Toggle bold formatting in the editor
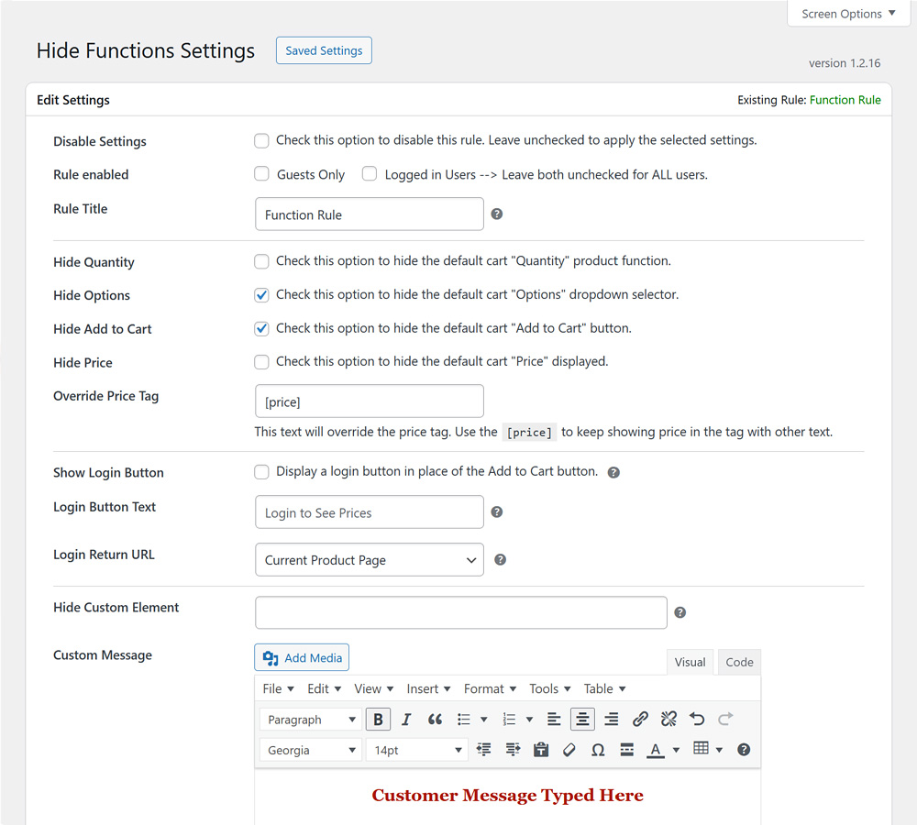Viewport: 917px width, 825px height. [x=378, y=719]
